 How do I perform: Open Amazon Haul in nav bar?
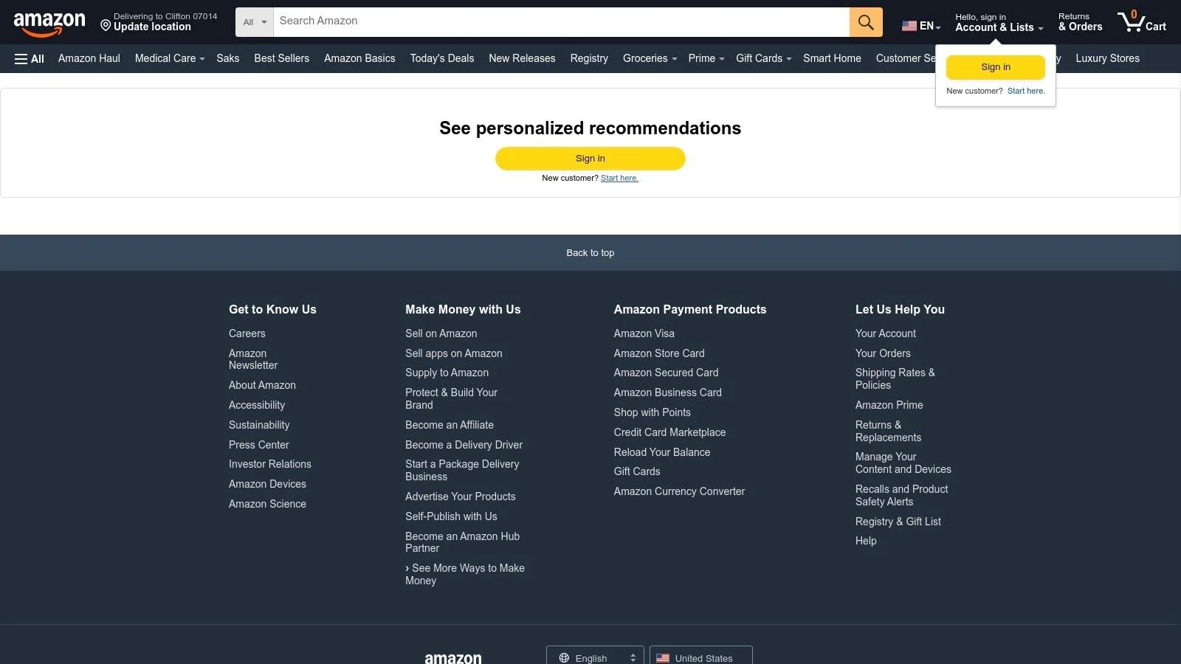pos(89,58)
